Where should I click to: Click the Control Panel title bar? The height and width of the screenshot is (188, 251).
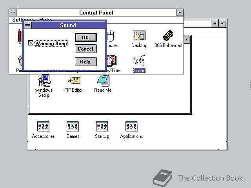96,13
